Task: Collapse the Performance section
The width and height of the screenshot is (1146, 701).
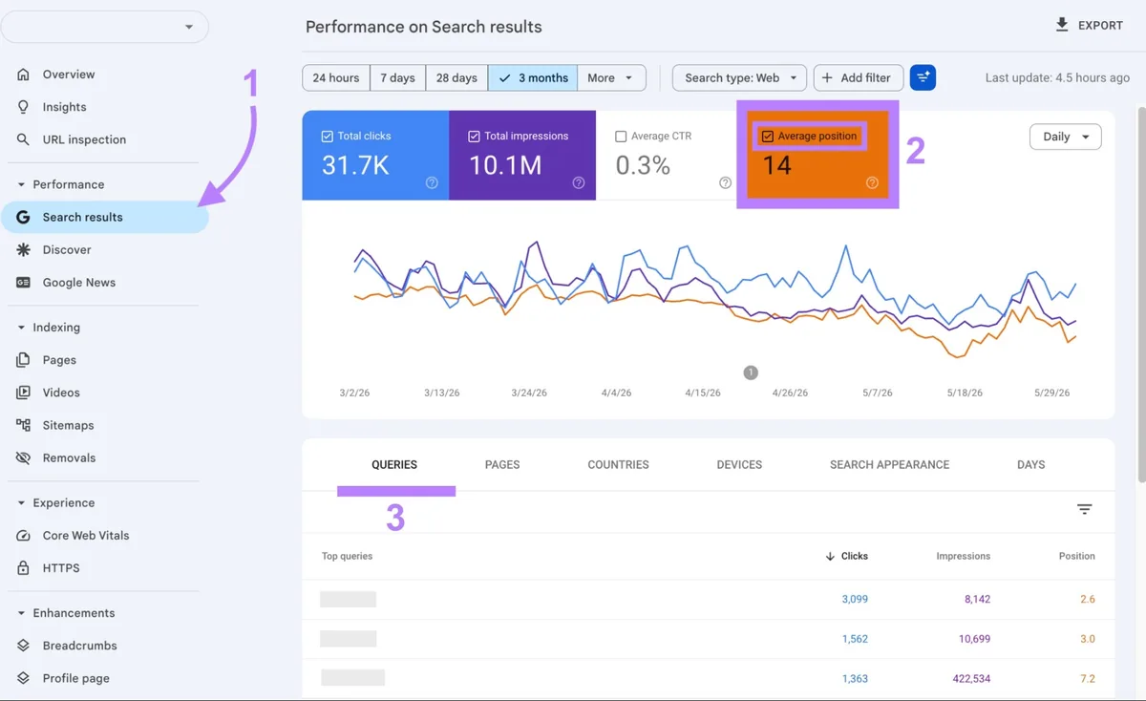Action: [21, 184]
